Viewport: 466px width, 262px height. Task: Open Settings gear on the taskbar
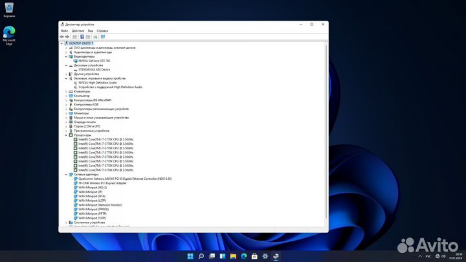pos(265,256)
